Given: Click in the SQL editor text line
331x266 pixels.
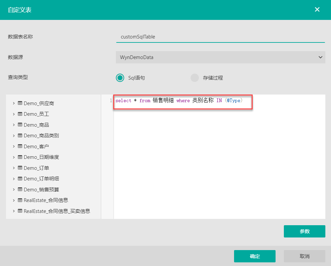Looking at the screenshot, I should point(179,100).
